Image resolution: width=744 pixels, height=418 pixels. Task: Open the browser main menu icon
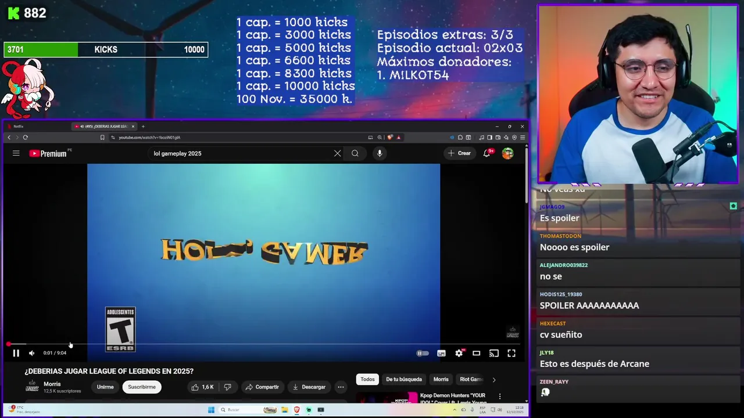pos(522,138)
